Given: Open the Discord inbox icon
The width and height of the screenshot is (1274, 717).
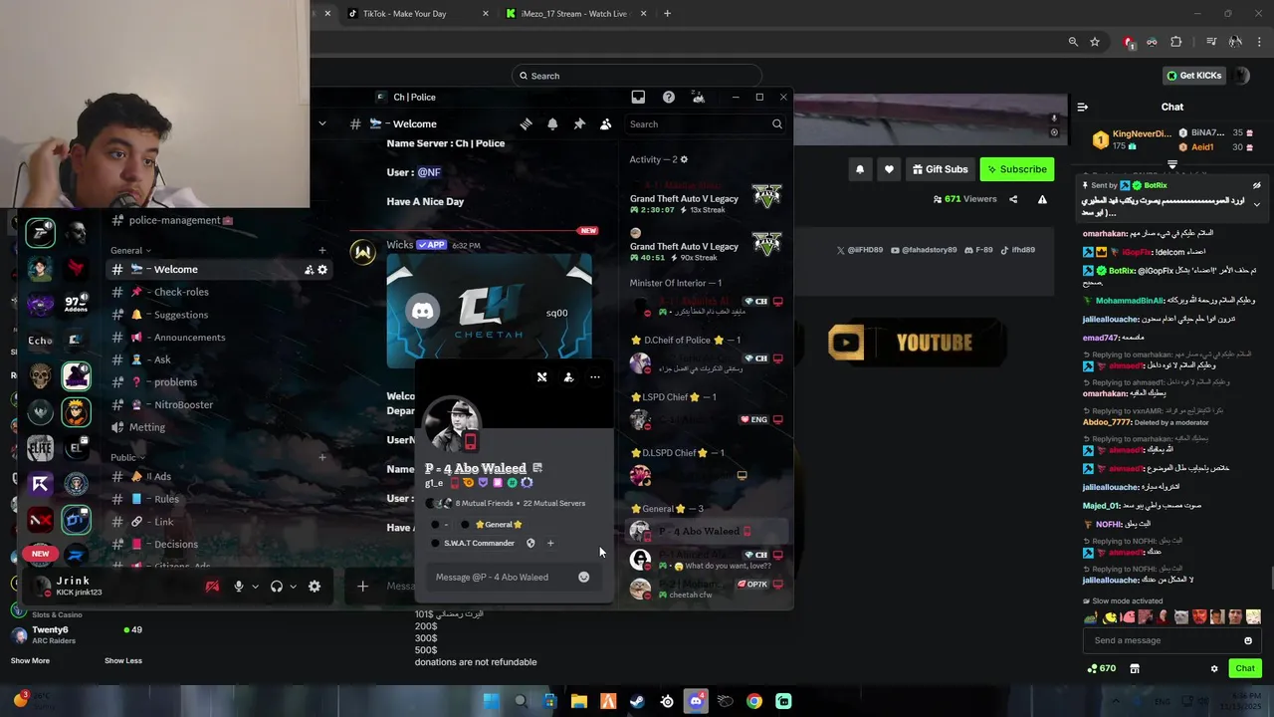Looking at the screenshot, I should (x=638, y=97).
